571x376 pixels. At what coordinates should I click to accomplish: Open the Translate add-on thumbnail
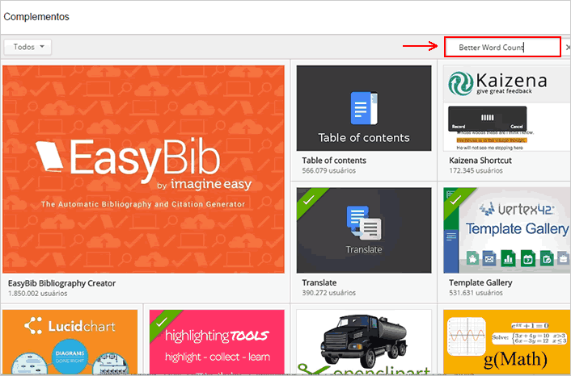[364, 230]
